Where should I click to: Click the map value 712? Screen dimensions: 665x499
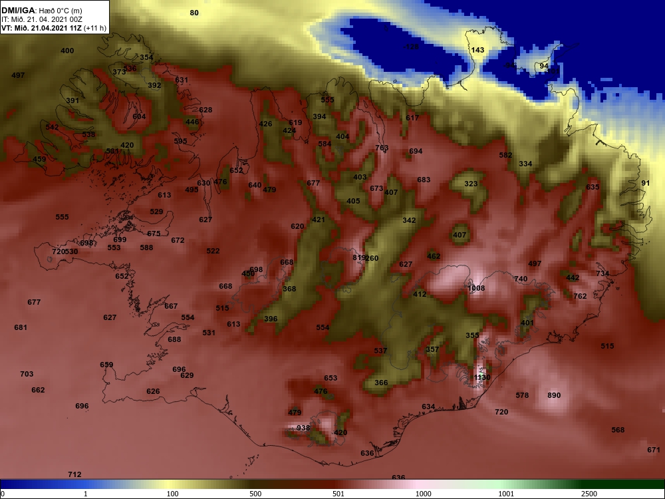point(74,474)
